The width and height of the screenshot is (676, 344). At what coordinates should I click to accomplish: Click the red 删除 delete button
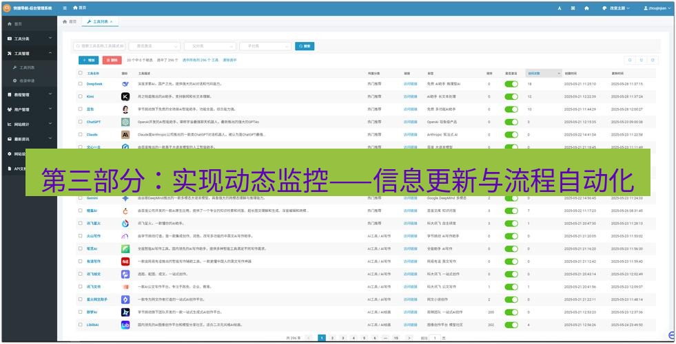(x=112, y=61)
